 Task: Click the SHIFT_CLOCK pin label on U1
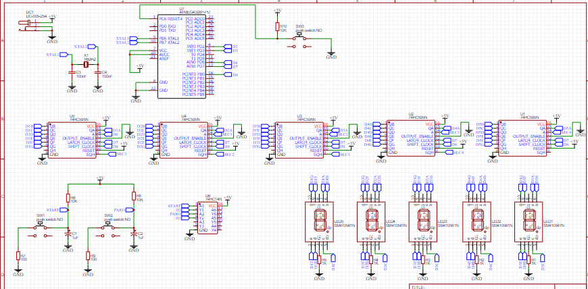[x=532, y=144]
